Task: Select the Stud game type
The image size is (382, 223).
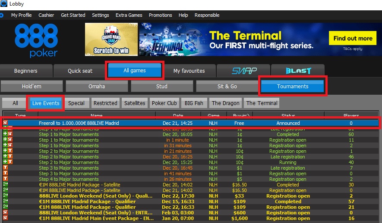Action: click(162, 87)
